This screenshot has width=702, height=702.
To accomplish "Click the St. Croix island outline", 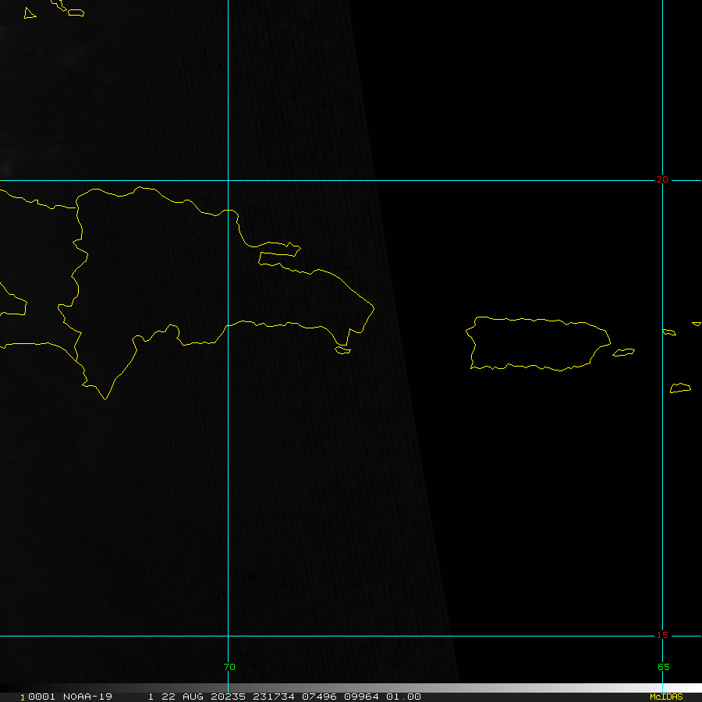I will tap(680, 388).
